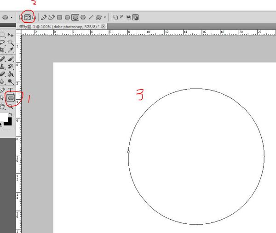Select the Crop tool
Viewport: 276px width, 233px height.
coord(2,50)
